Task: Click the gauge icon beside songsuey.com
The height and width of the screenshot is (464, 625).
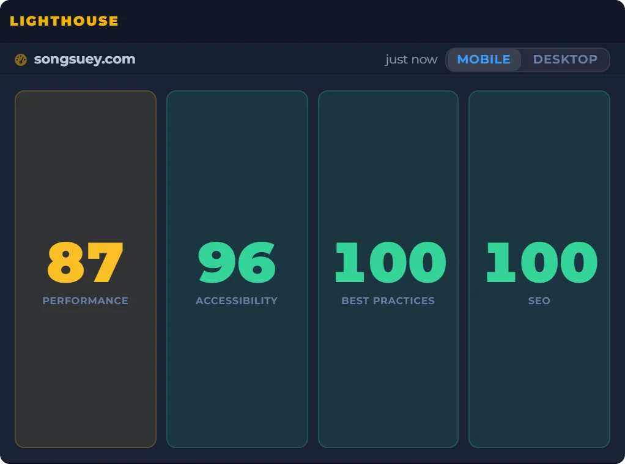Action: pos(21,60)
